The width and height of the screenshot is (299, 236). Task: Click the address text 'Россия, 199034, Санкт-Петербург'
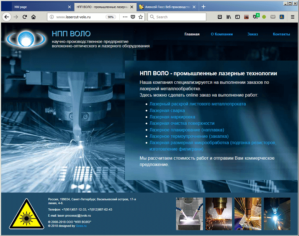[x=72, y=199]
